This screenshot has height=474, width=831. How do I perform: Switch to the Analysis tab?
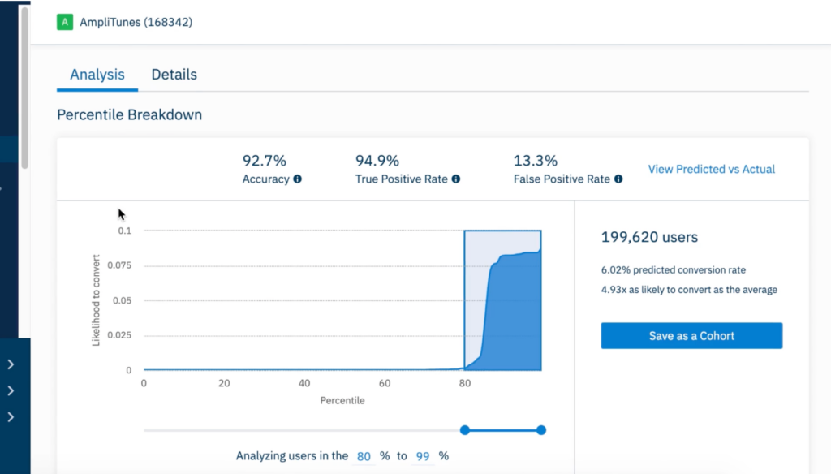97,75
